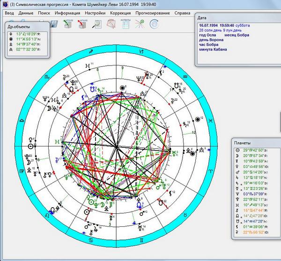The image size is (281, 261).
Task: Click the aspect rays toolbar icon
Action: 140,24
